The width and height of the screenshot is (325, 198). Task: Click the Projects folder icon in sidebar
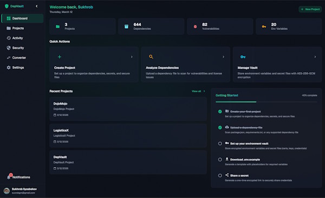9,28
